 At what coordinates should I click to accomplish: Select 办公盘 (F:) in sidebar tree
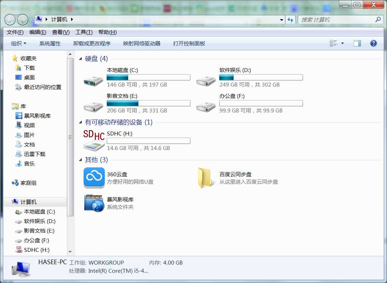[36, 240]
